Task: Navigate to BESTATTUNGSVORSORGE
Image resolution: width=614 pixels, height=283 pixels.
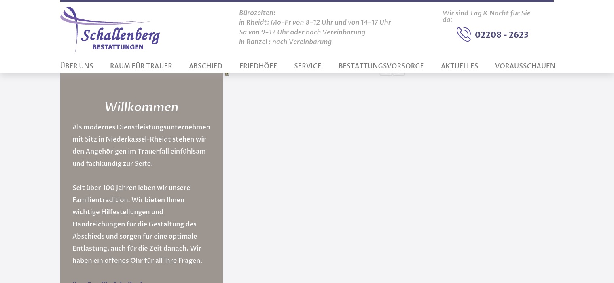Action: coord(381,66)
